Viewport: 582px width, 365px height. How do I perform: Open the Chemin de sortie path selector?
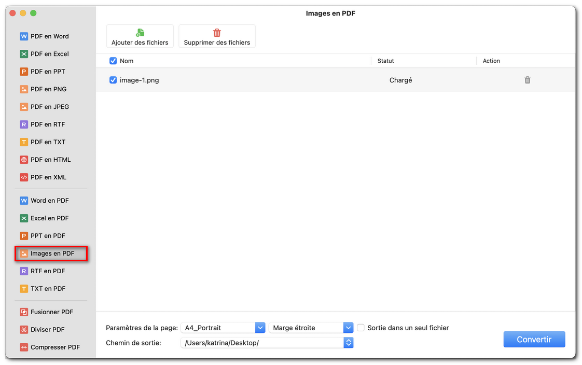point(348,342)
